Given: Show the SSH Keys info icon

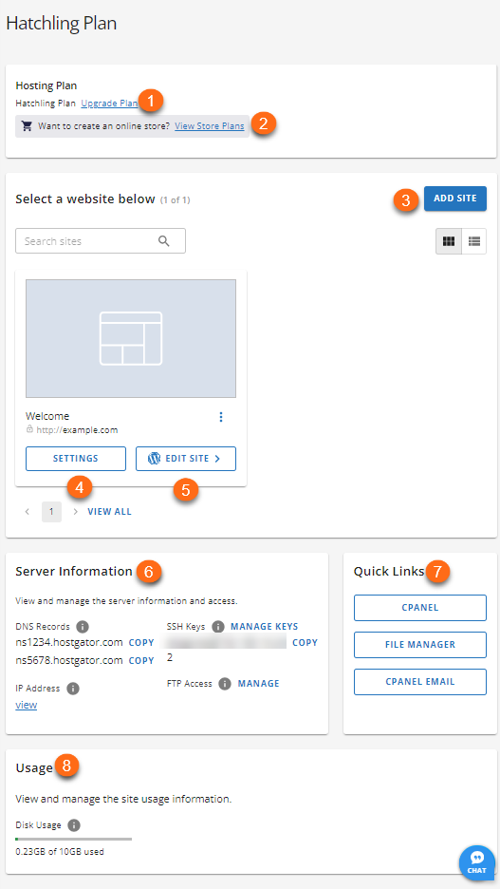Looking at the screenshot, I should (217, 627).
